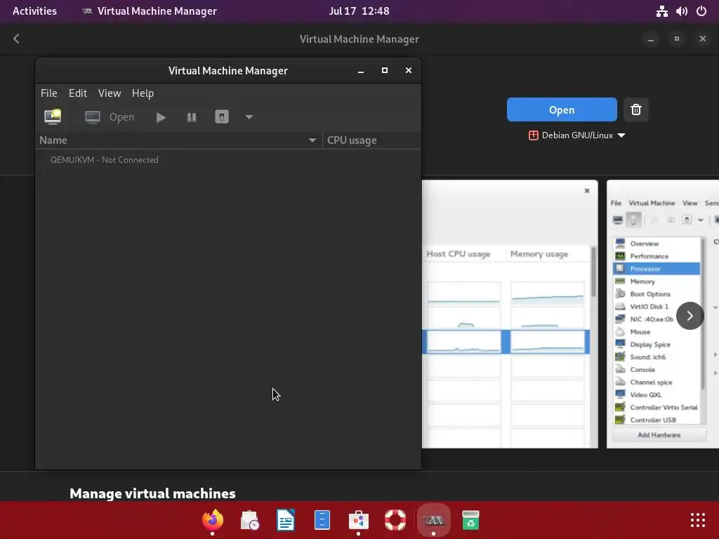Click the Pause virtual machine icon

pos(192,117)
